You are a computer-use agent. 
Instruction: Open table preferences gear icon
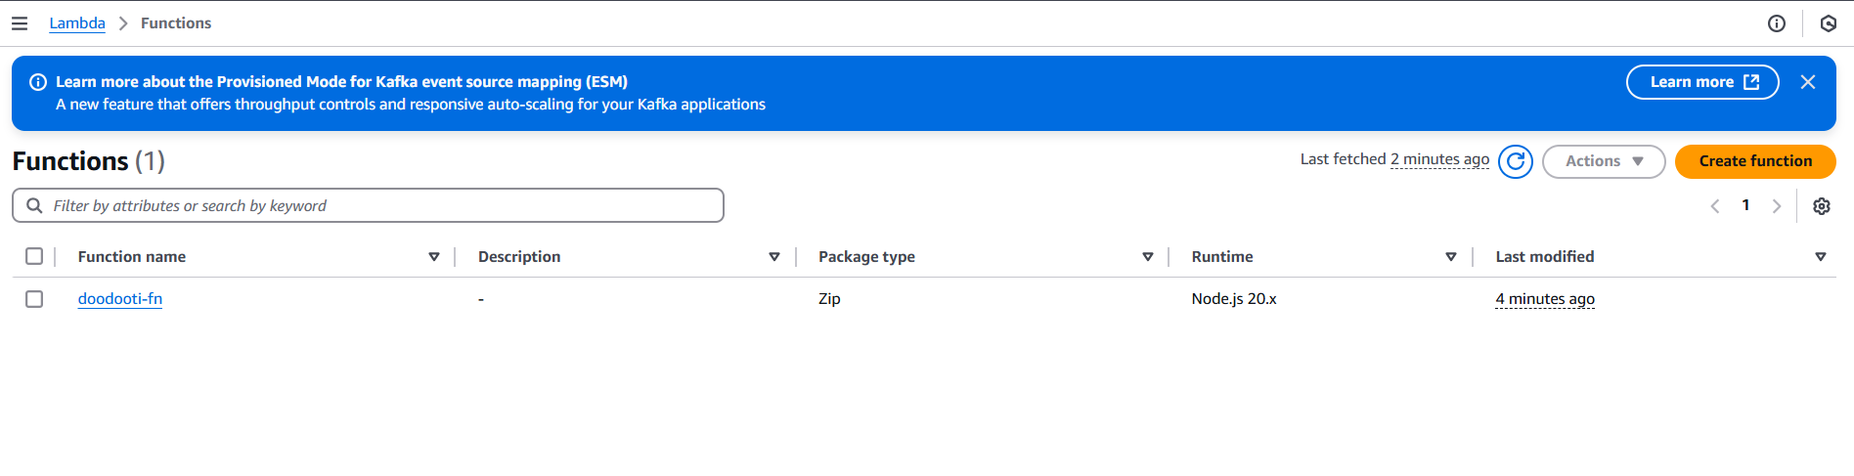(1822, 206)
